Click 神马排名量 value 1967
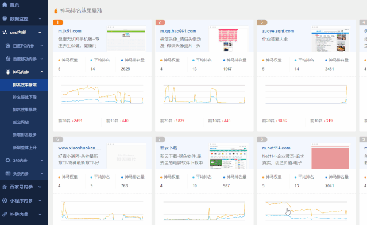Viewport: 367px width, 225px height. coord(227,69)
